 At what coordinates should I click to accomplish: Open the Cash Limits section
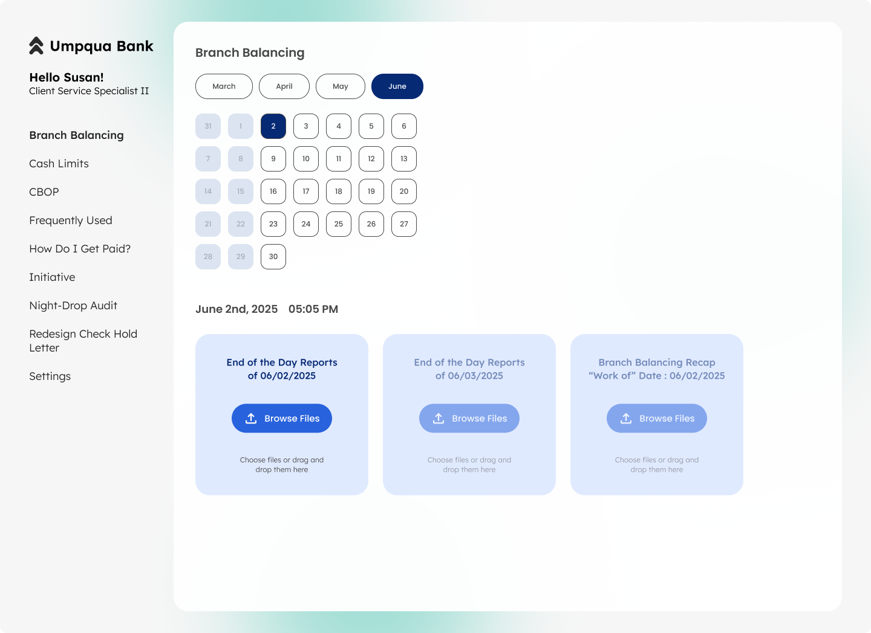tap(59, 164)
